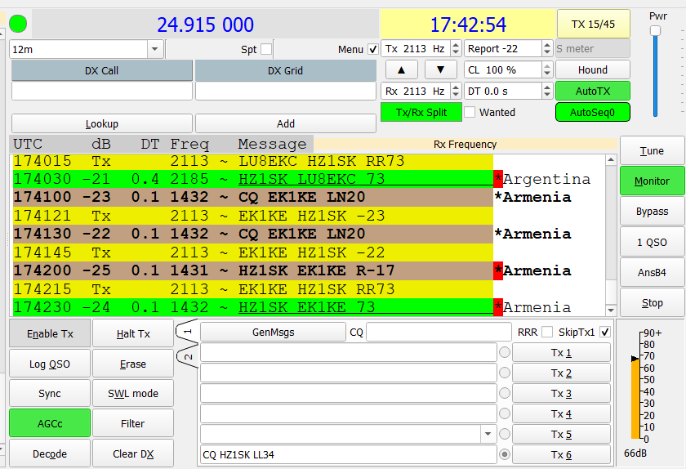Click the Lookup button
This screenshot has width=686, height=469.
102,123
